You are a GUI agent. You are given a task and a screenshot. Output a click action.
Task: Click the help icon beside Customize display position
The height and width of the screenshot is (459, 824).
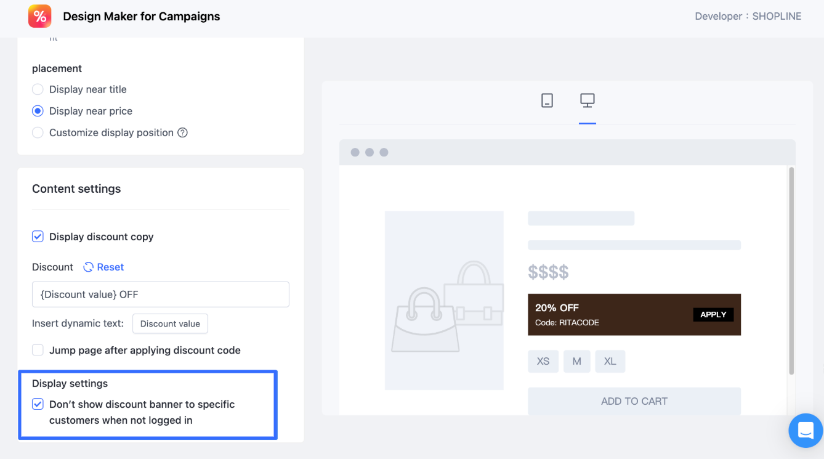coord(182,132)
